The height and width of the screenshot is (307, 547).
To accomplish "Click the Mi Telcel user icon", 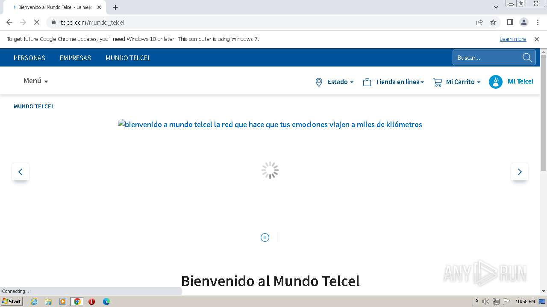I will tap(496, 81).
